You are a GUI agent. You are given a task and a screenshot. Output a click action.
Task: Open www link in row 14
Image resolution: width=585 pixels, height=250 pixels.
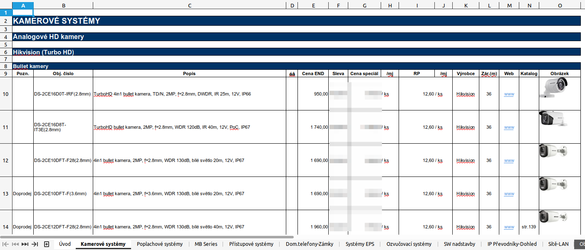(509, 227)
